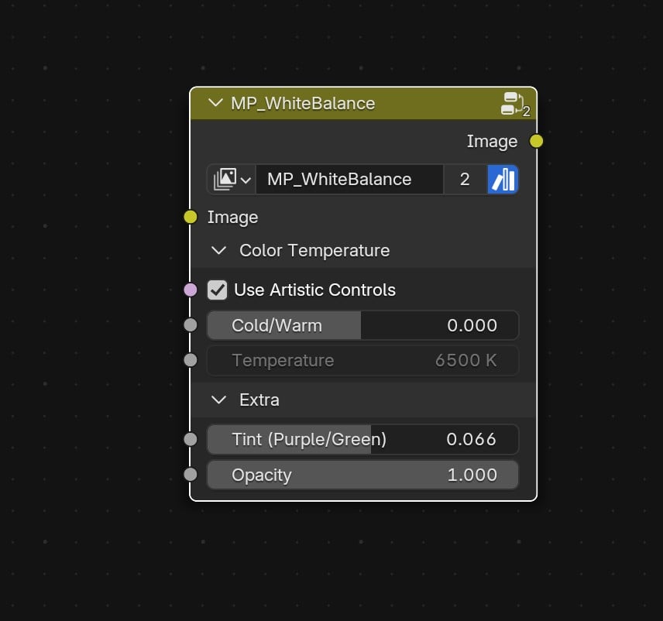
Task: Click the Cold/Warm input socket
Action: click(191, 325)
